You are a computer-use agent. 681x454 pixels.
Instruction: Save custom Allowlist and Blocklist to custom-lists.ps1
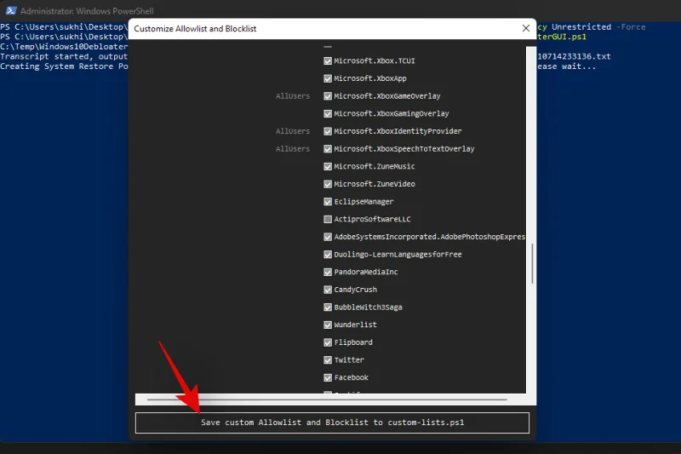click(x=332, y=422)
